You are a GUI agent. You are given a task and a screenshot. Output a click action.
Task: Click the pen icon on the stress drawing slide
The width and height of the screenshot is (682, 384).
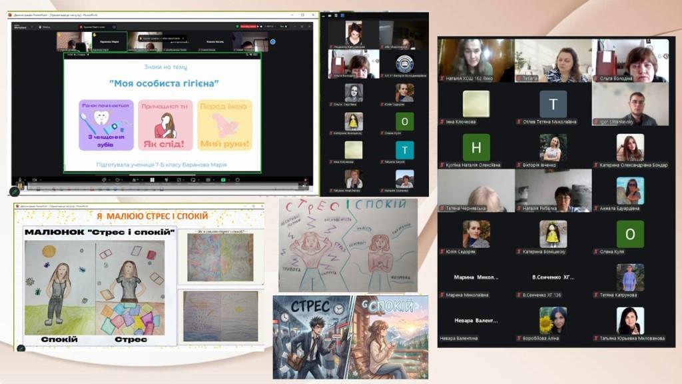(21, 347)
